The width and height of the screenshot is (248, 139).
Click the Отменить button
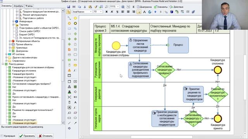[46, 136]
